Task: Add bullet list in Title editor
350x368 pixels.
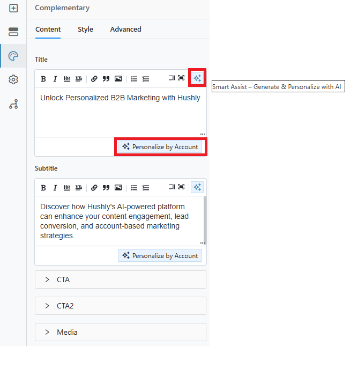Action: tap(134, 79)
